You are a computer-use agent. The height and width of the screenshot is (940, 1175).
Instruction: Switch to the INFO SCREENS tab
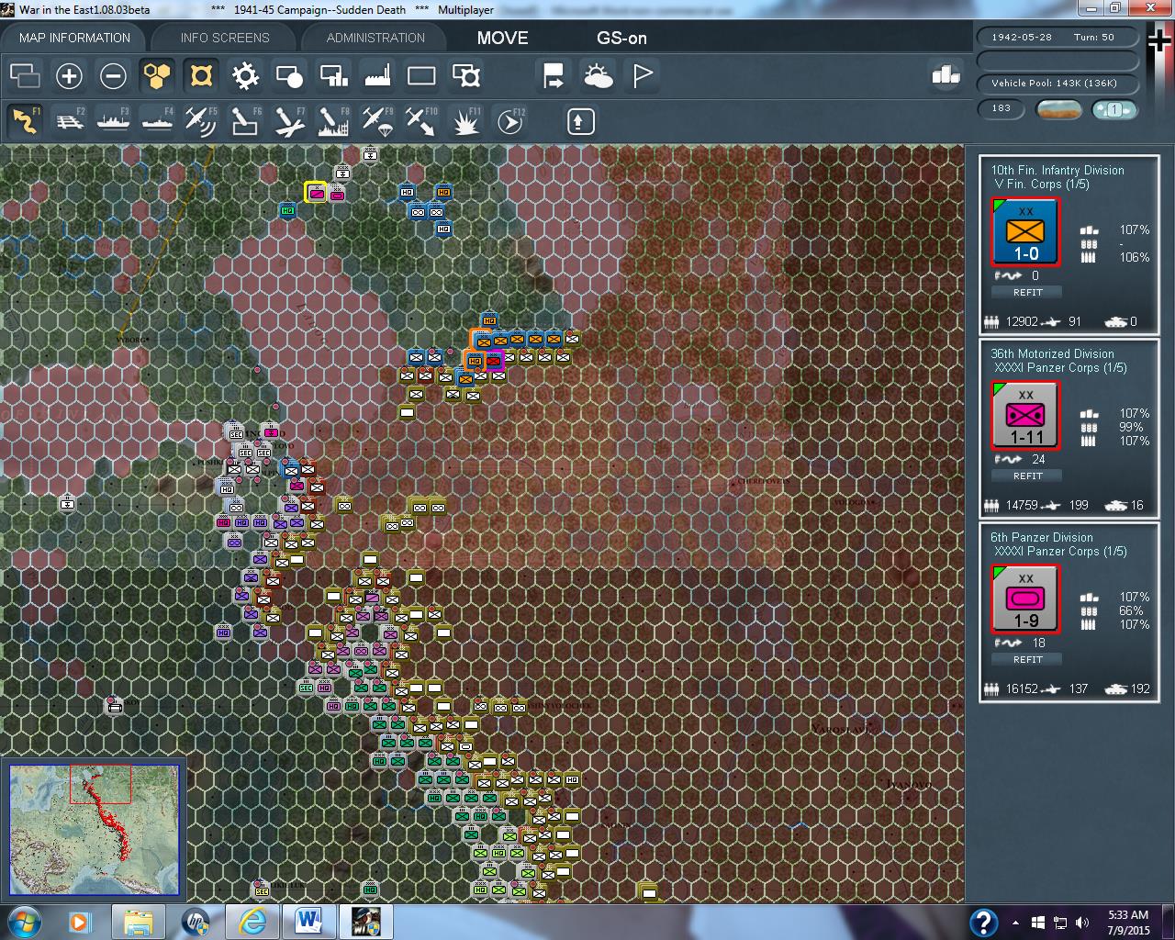pyautogui.click(x=225, y=38)
